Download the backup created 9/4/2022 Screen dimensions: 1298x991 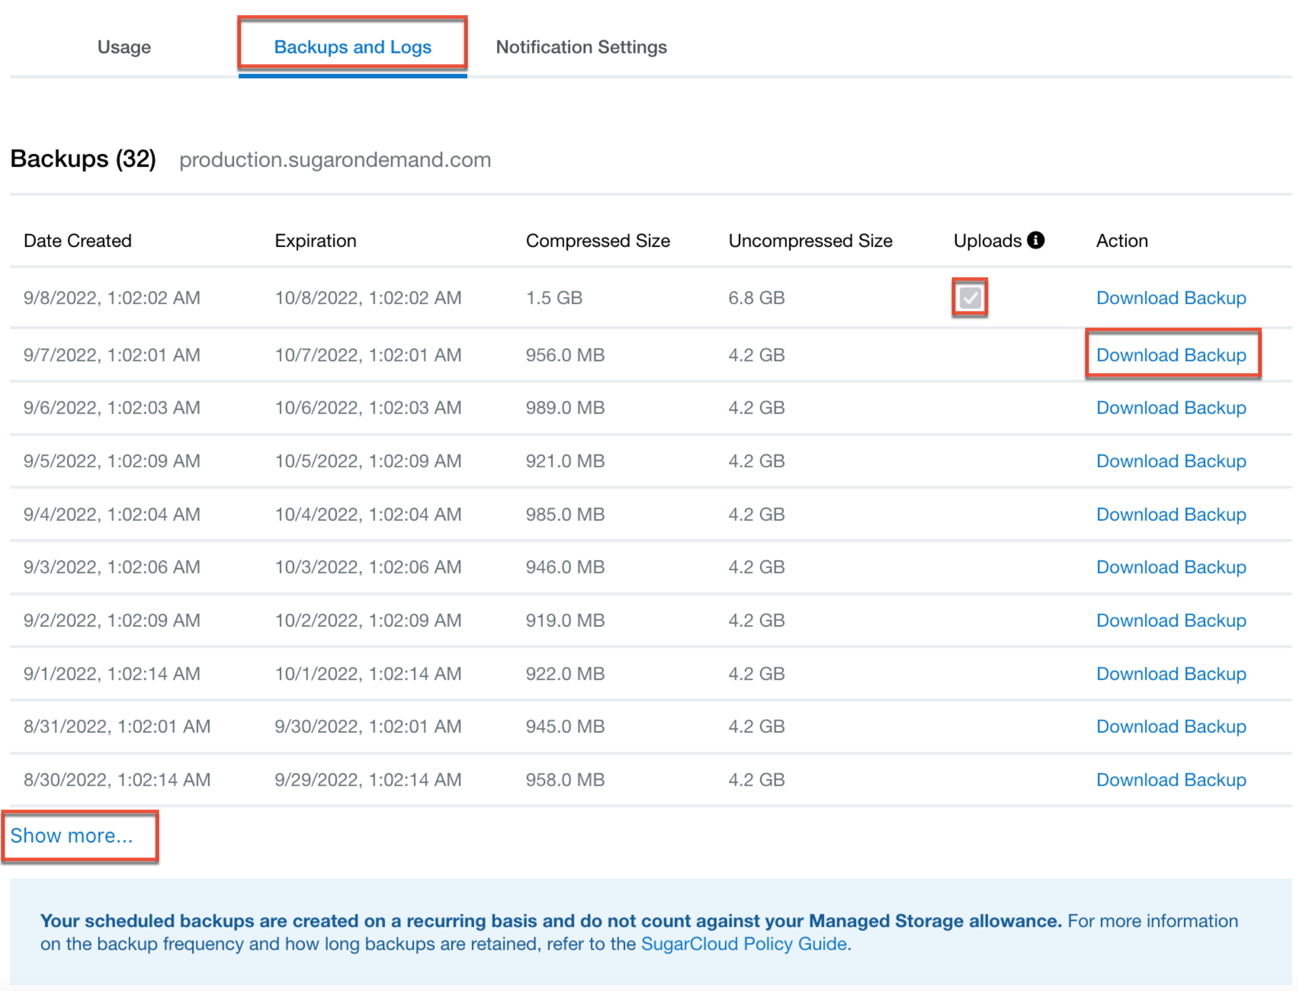coord(1171,514)
